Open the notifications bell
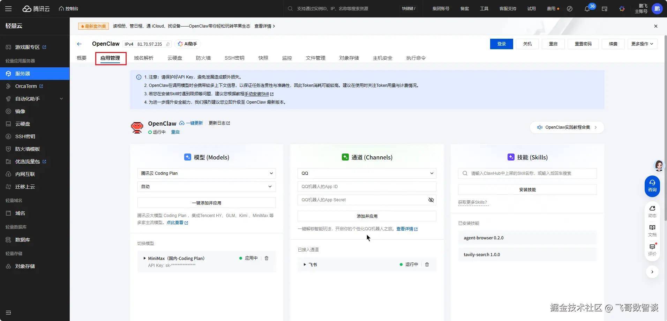 587,9
